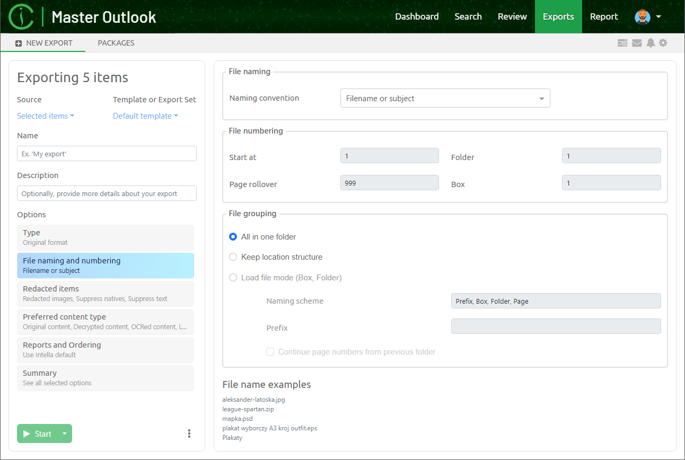Expand the Selected items source dropdown
Viewport: 685px width, 460px height.
[45, 116]
